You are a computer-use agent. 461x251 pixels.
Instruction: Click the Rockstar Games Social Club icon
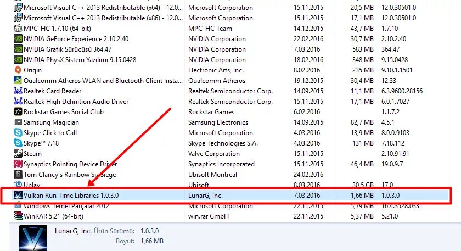(18, 112)
